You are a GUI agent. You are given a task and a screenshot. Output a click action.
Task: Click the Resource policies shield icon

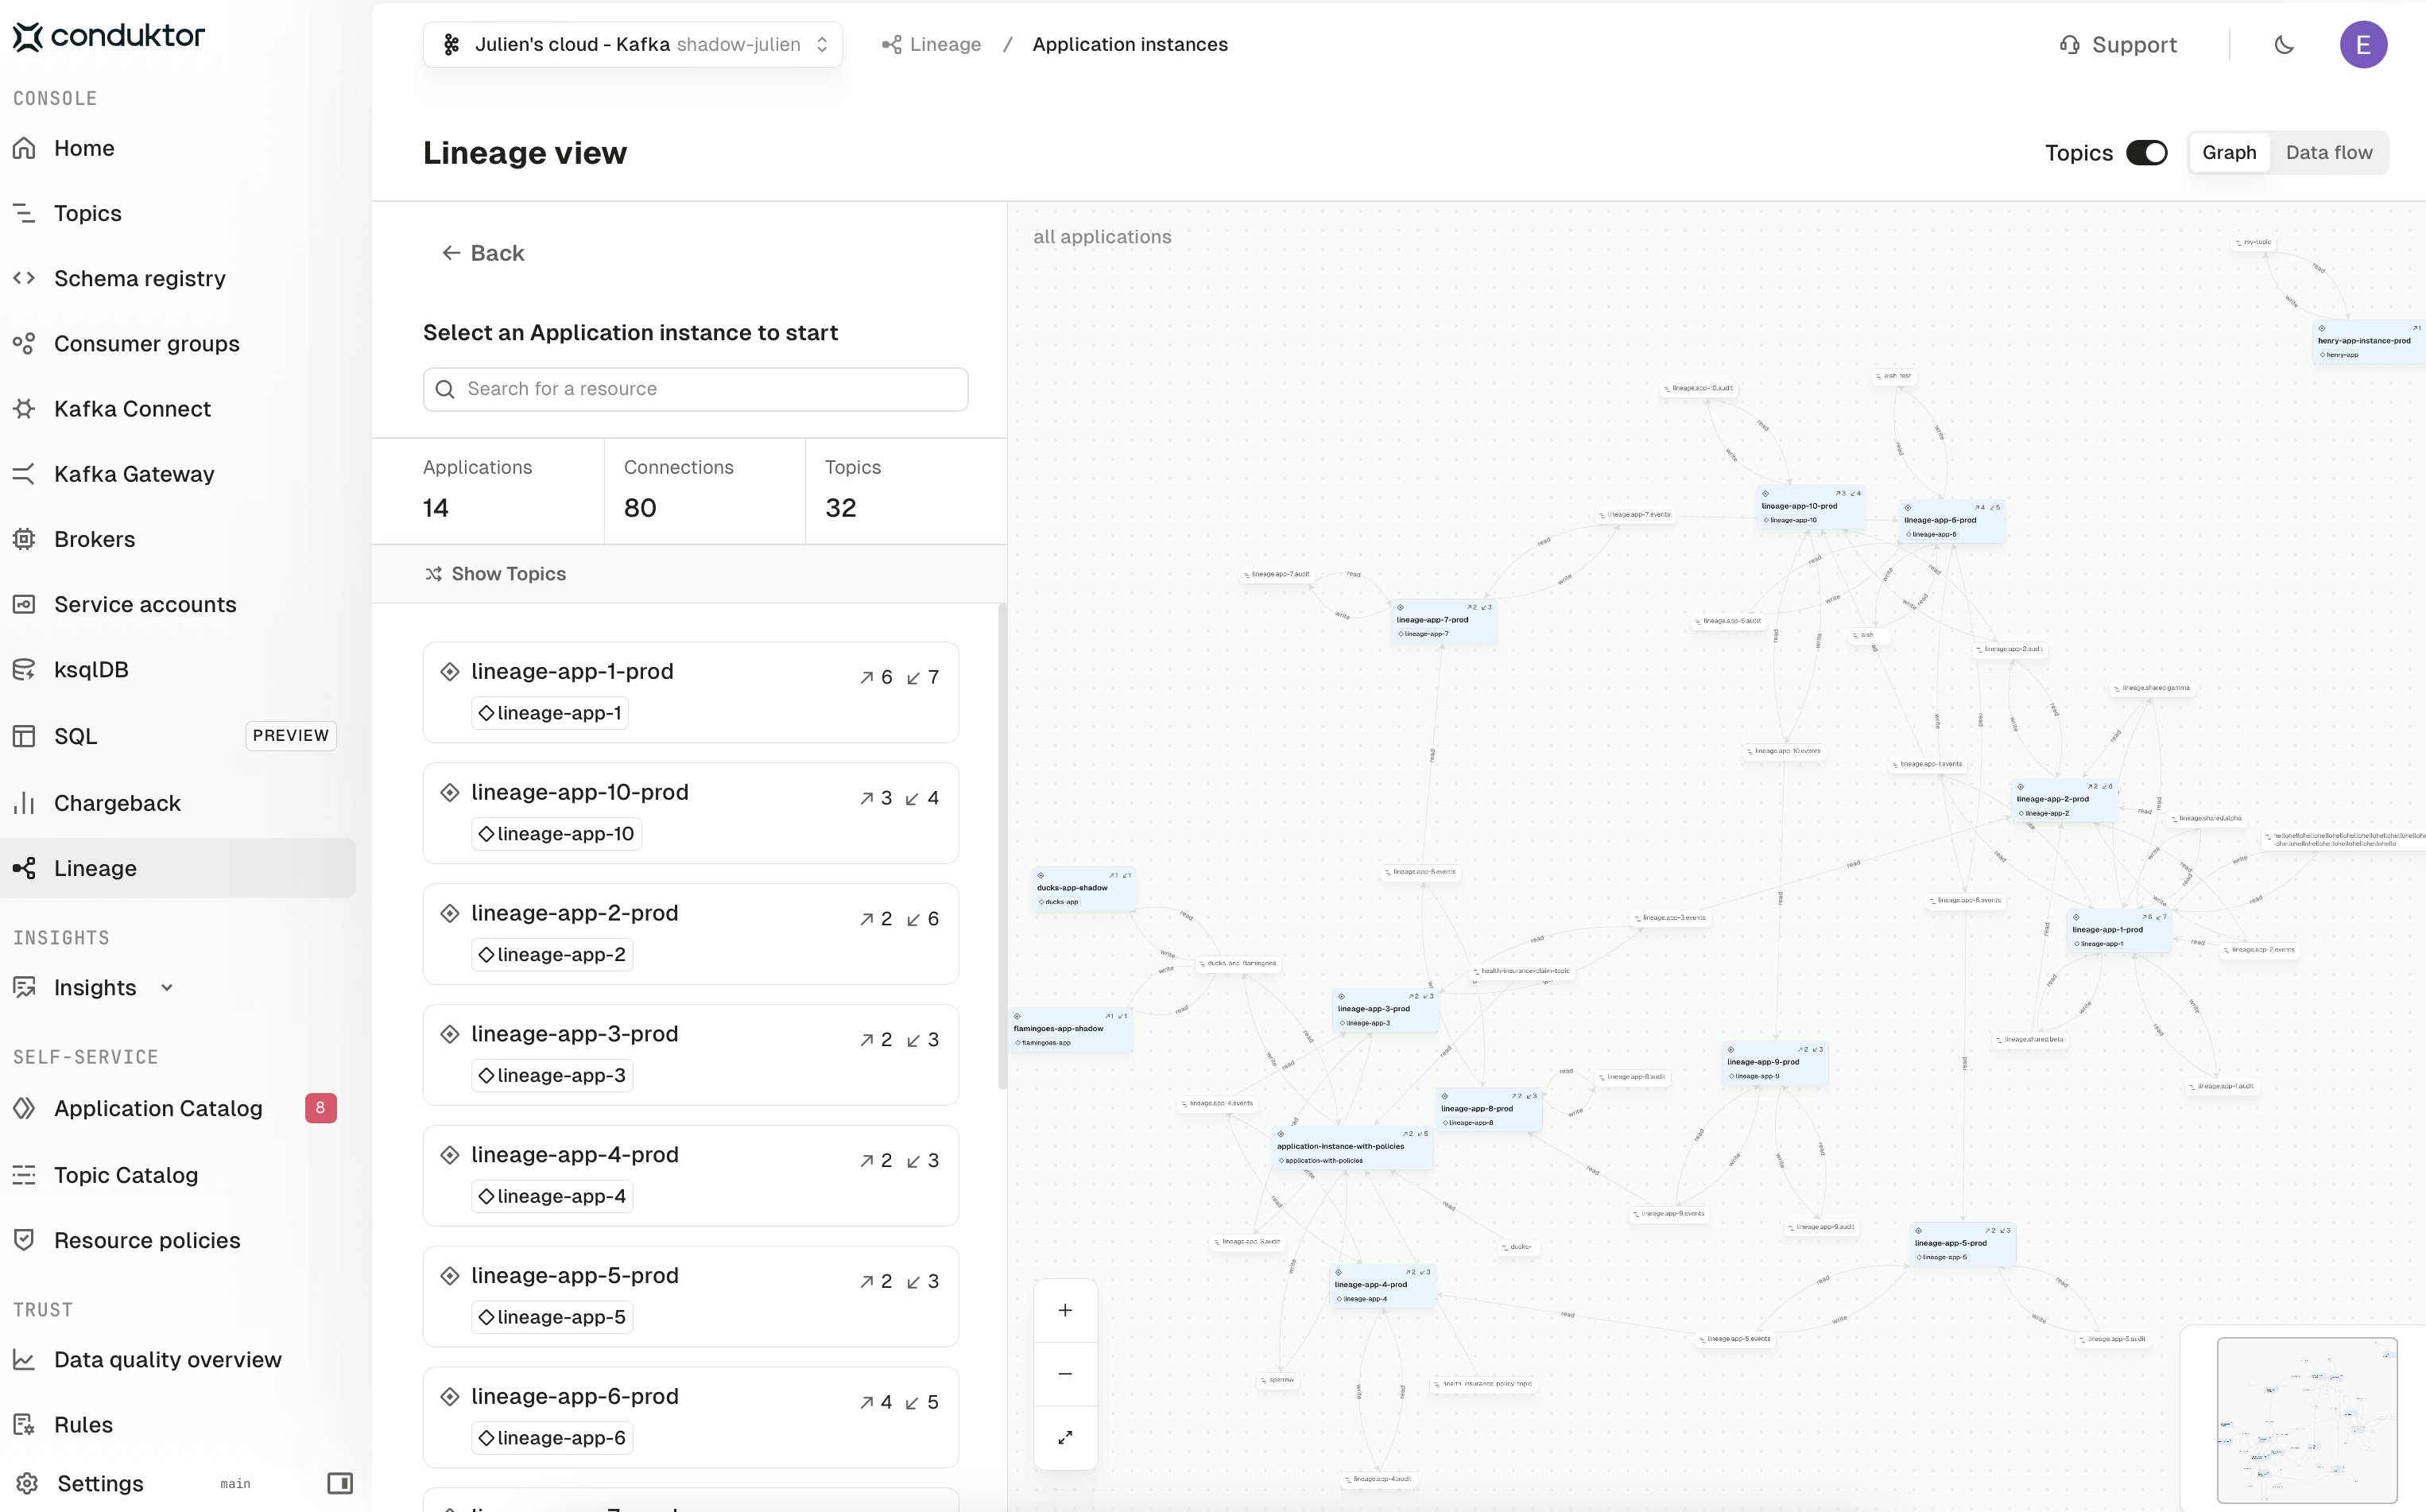tap(24, 1240)
